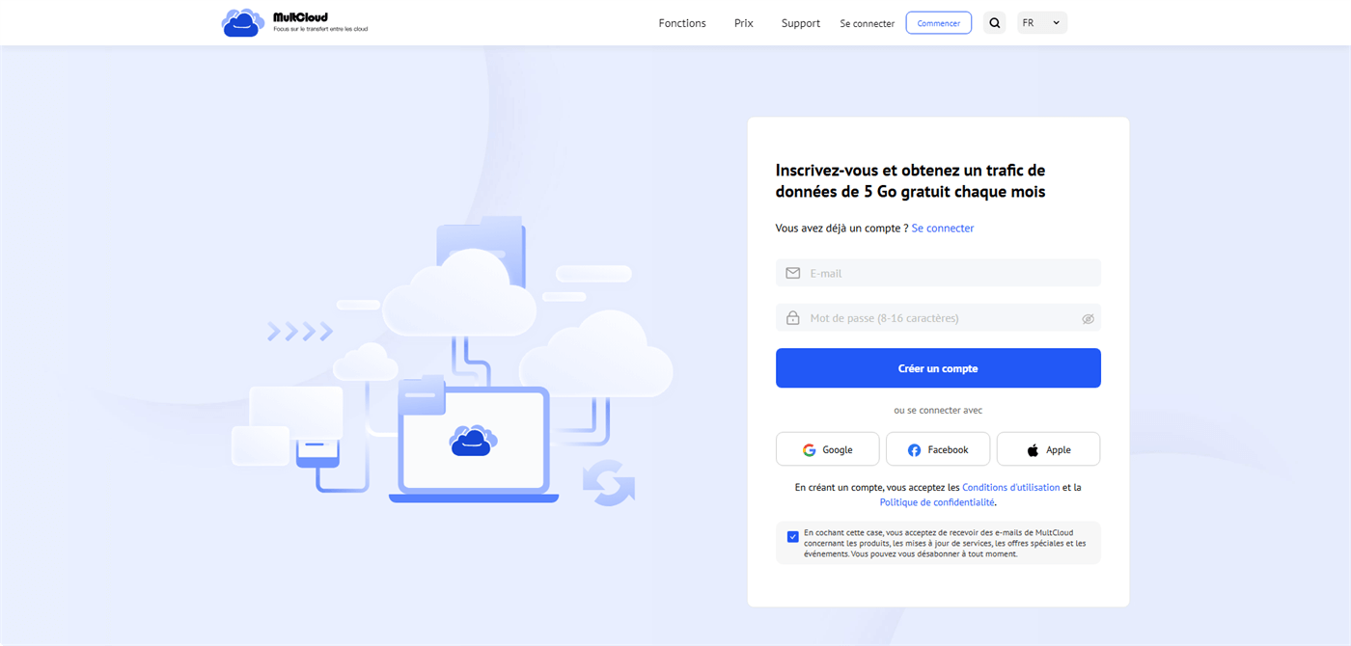Click the Créer un compte button
Viewport: 1351px width, 646px height.
click(938, 368)
